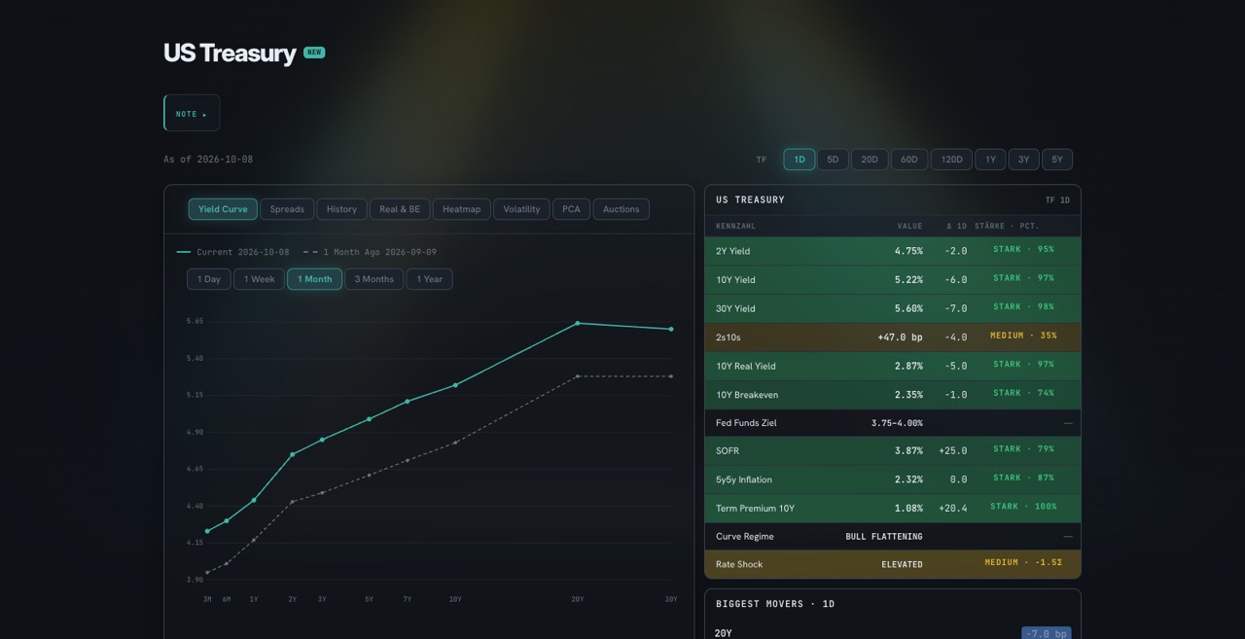Open the Yield Curve tab
Image resolution: width=1245 pixels, height=639 pixels.
[x=223, y=209]
